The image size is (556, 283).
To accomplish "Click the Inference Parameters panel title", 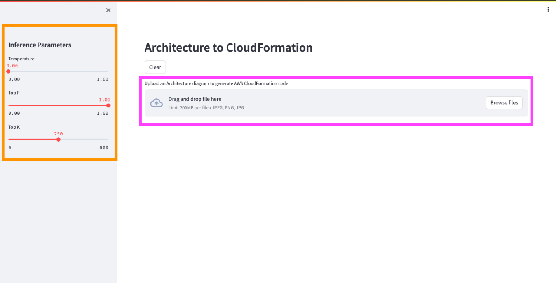I will pyautogui.click(x=40, y=45).
